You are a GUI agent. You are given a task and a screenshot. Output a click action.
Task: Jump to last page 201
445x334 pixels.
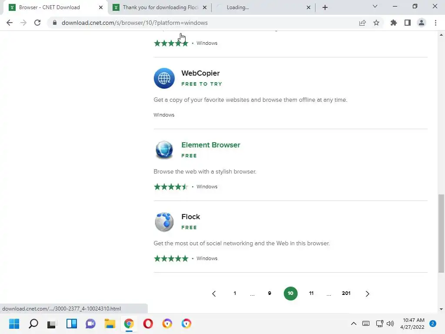pyautogui.click(x=346, y=293)
